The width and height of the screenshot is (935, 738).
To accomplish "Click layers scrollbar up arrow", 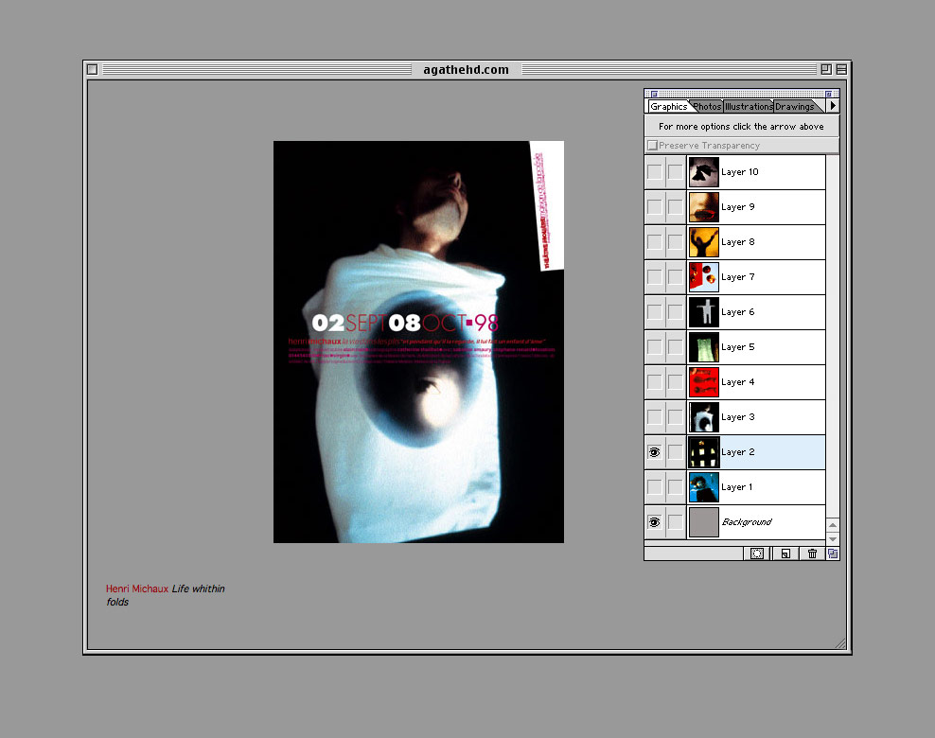I will (833, 525).
